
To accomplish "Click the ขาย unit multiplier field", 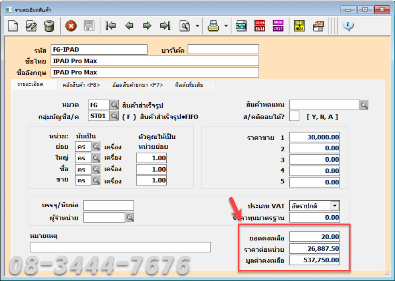I will click(151, 180).
